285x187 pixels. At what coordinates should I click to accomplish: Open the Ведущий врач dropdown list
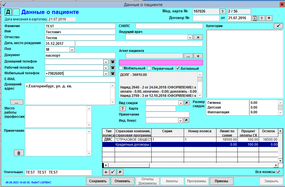click(190, 37)
